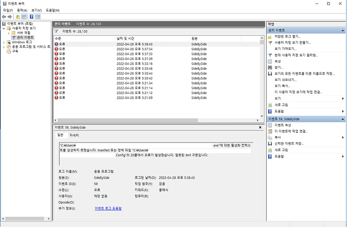Click 새로 고침 icon under 이벤트 59 section
347x227 pixels.
point(270,150)
